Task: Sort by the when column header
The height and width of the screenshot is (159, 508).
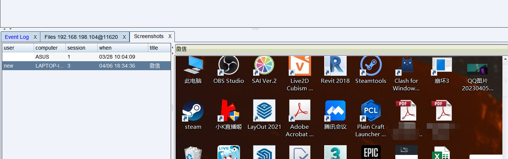Action: click(123, 48)
